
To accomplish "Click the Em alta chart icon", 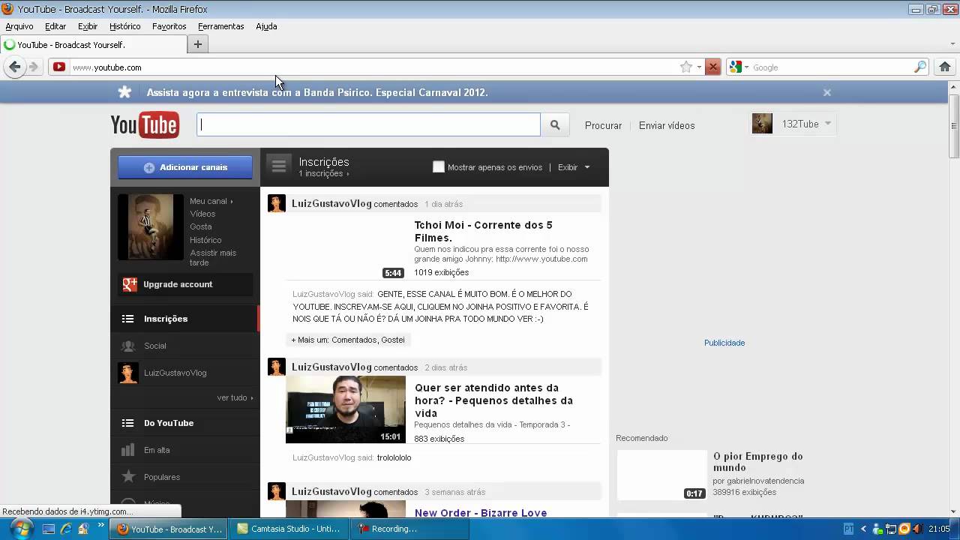I will tap(127, 450).
